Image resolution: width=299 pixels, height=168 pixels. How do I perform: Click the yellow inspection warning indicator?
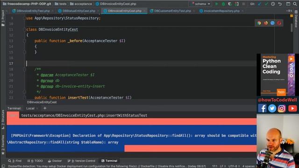click(292, 16)
